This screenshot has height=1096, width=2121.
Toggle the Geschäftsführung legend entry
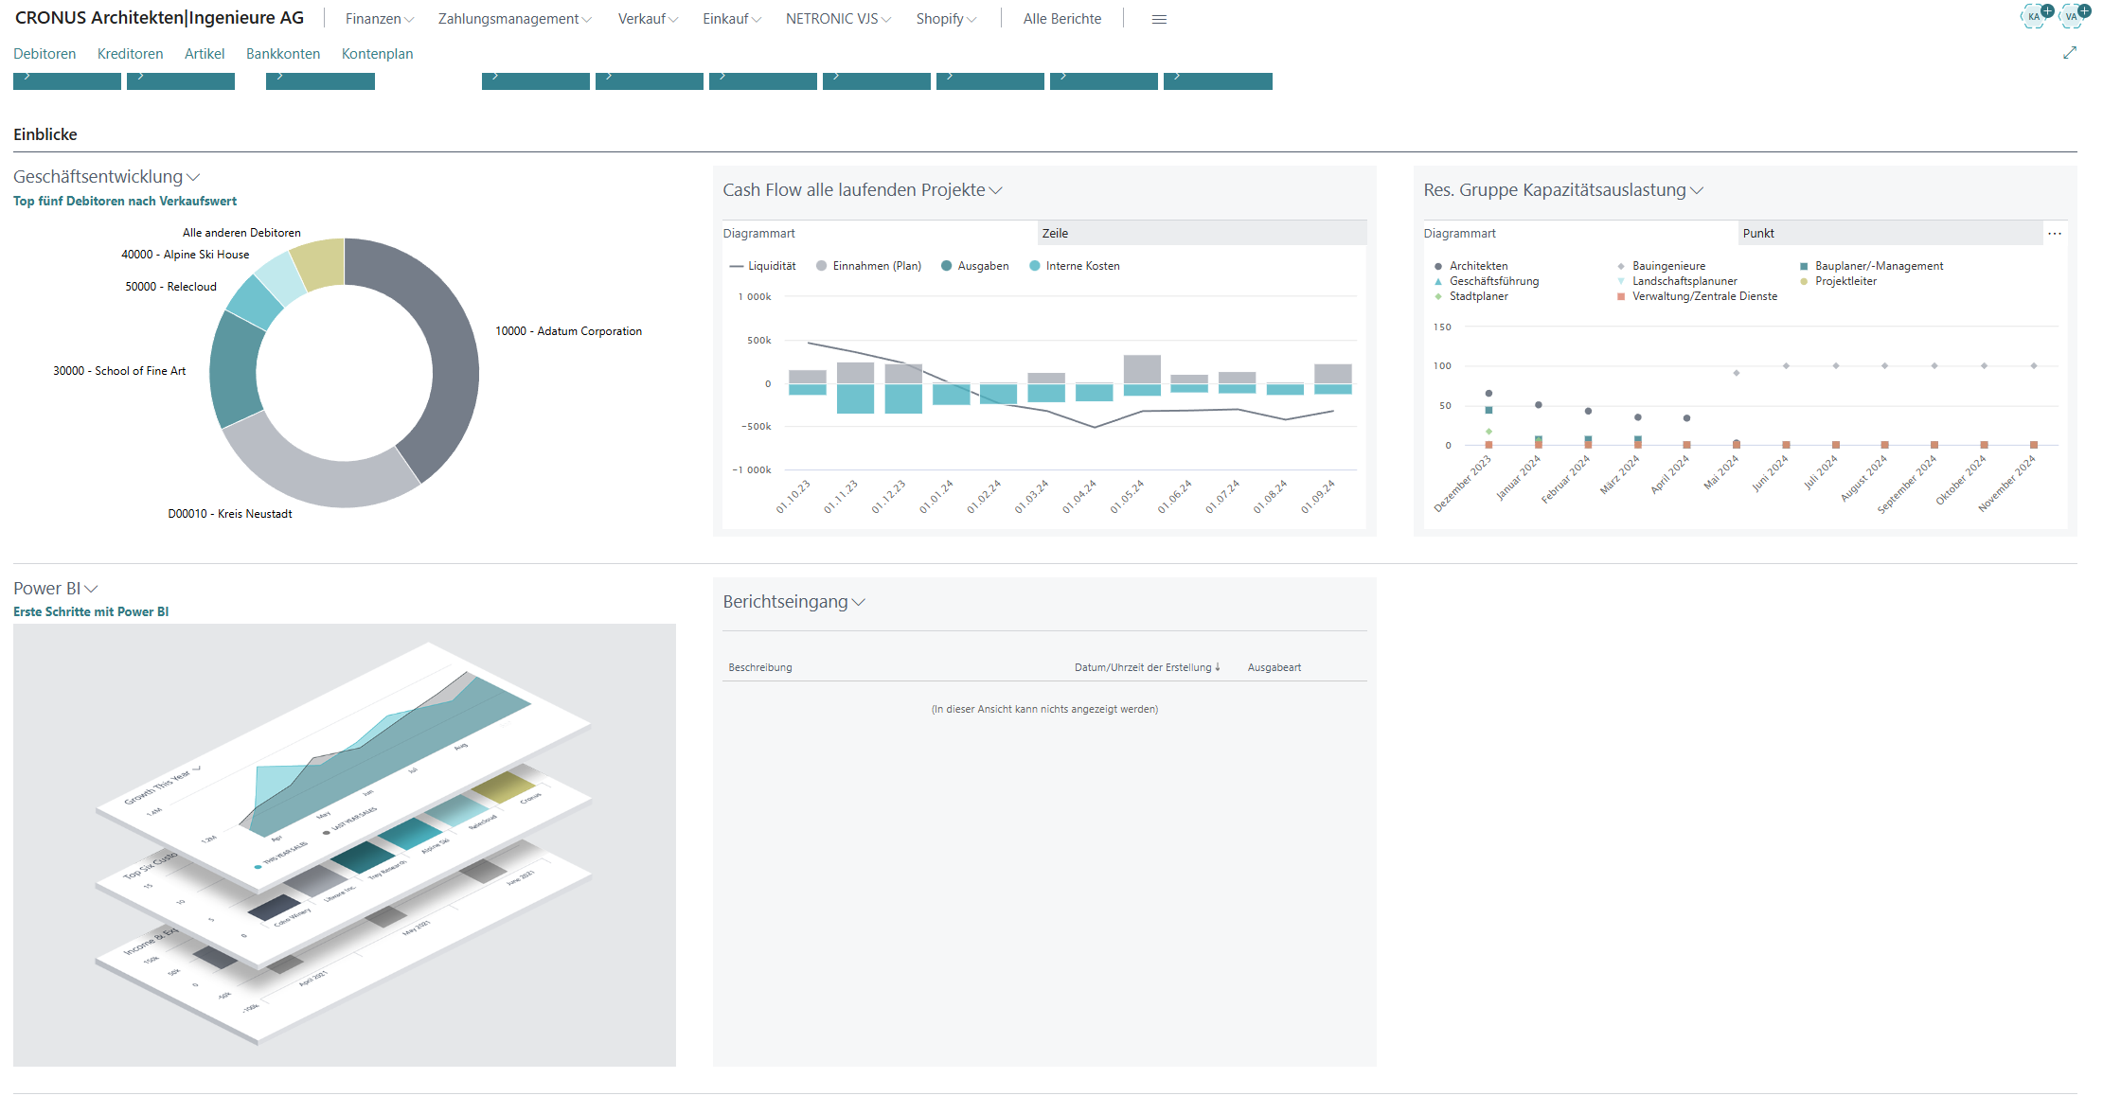point(1487,281)
